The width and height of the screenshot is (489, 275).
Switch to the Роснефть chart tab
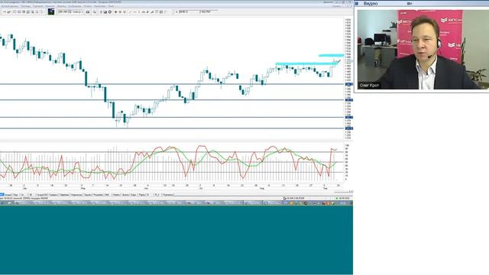coord(98,195)
